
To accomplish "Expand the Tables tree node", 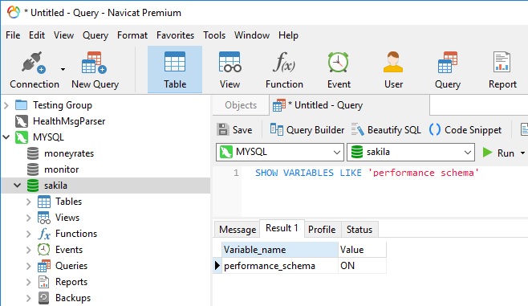I will pyautogui.click(x=29, y=202).
